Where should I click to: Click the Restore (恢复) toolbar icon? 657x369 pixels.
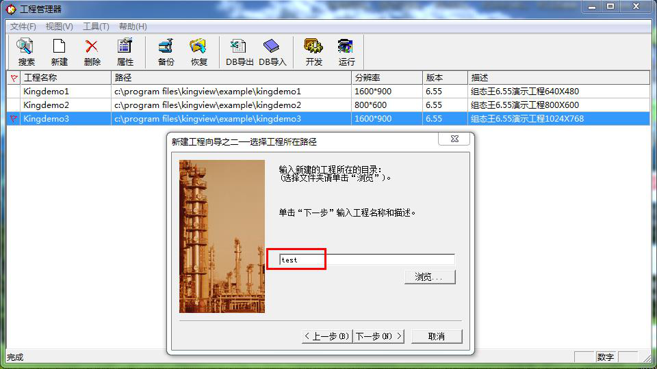point(198,52)
